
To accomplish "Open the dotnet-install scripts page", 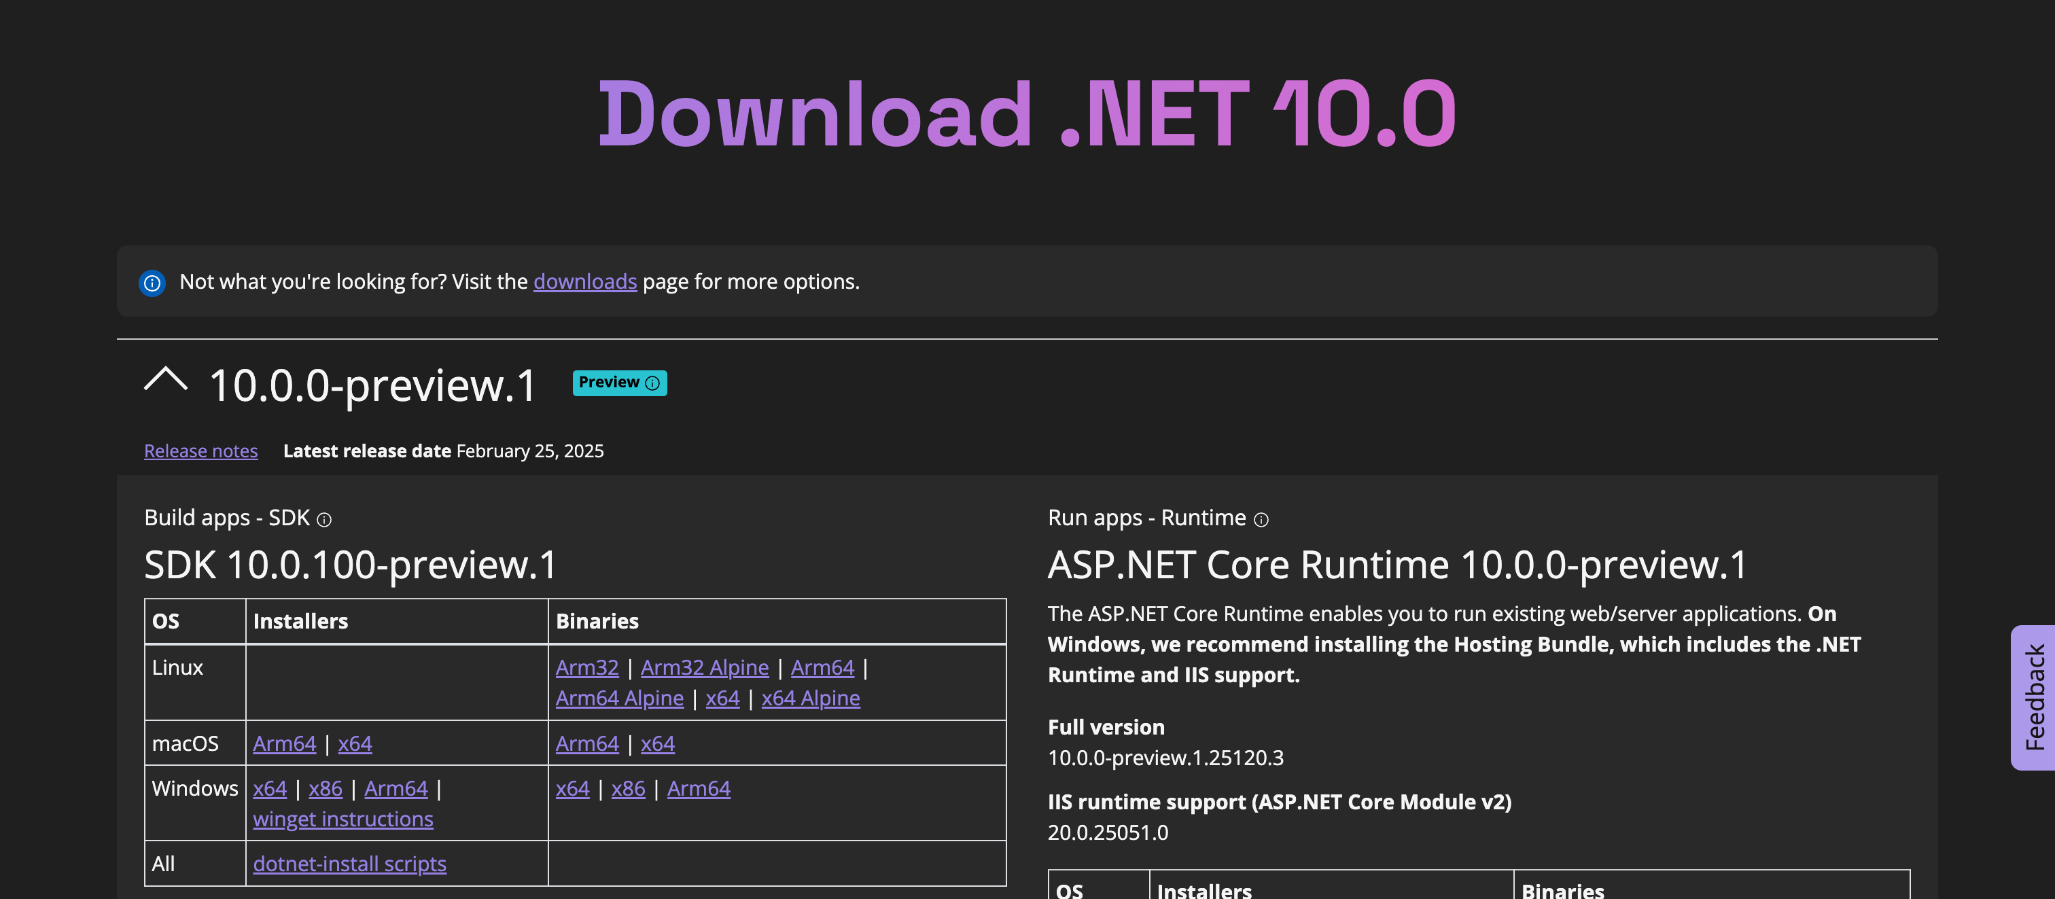I will 349,863.
